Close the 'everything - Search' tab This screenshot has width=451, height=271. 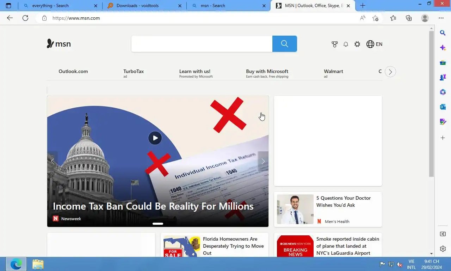point(95,6)
